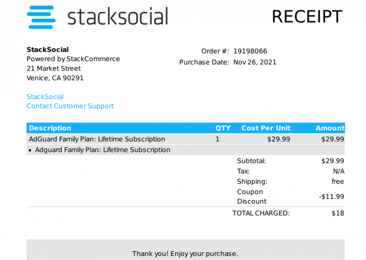Screen dimensions: 366x260
Task: Open the Contact Customer Support link
Action: 70,106
